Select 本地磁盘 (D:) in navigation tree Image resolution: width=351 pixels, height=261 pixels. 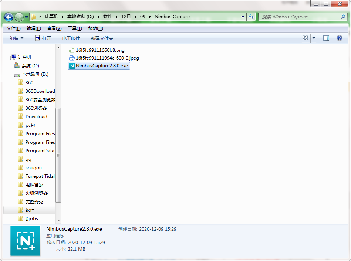(31, 74)
